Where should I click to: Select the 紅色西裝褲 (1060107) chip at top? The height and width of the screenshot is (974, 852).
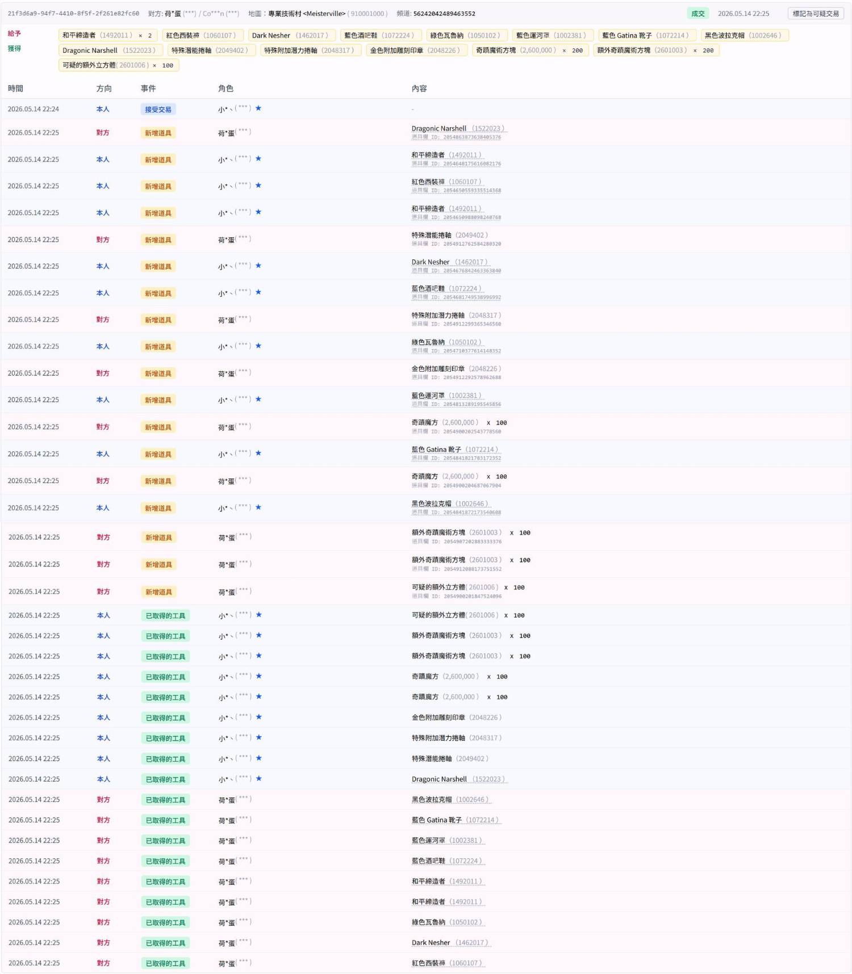203,35
